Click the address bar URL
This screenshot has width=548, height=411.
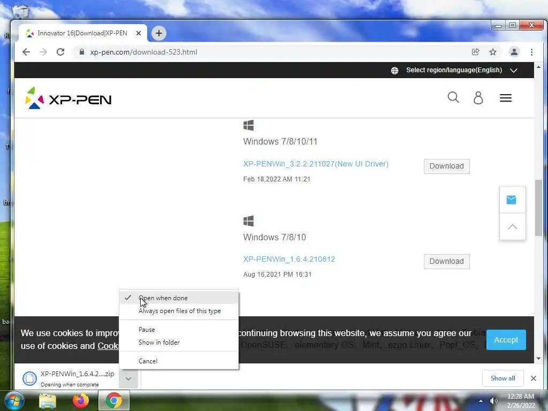pyautogui.click(x=143, y=52)
